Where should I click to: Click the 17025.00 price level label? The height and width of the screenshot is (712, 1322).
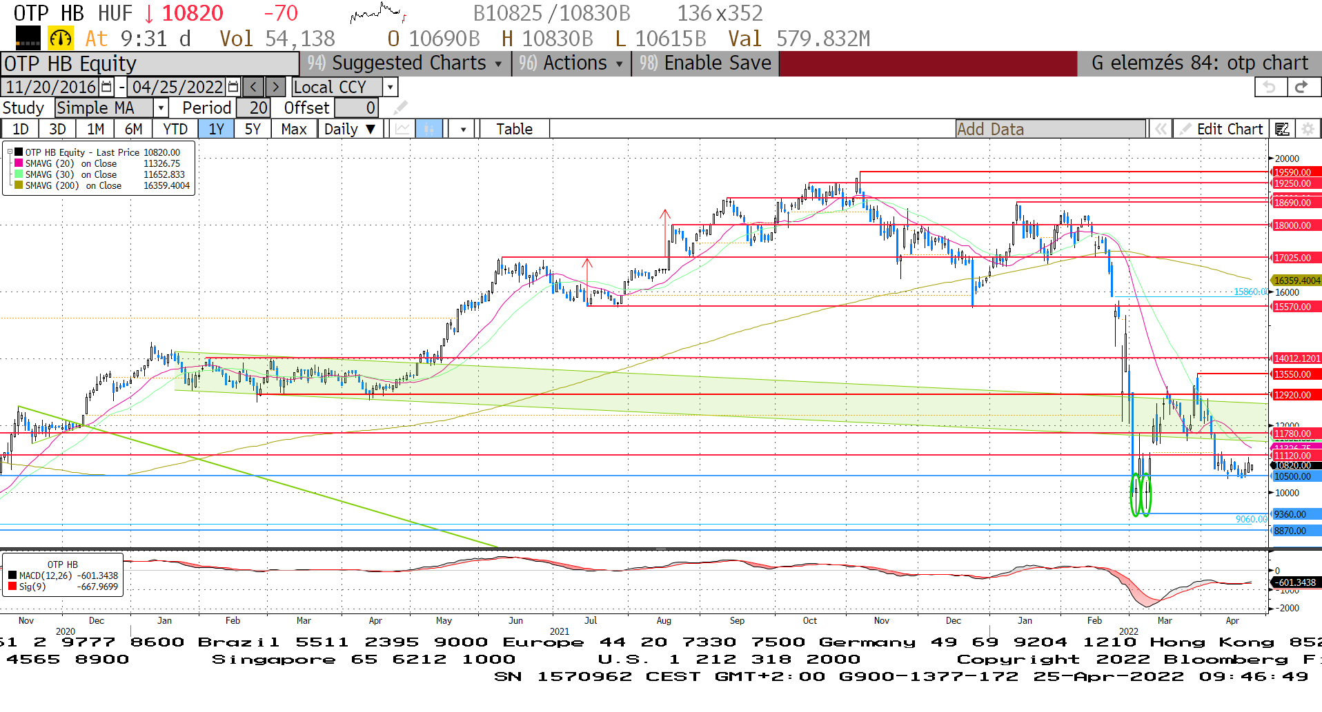coord(1296,258)
